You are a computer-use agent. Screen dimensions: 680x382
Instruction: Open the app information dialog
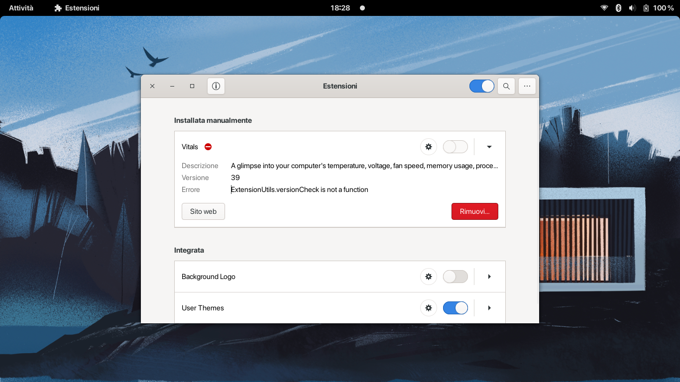(216, 86)
